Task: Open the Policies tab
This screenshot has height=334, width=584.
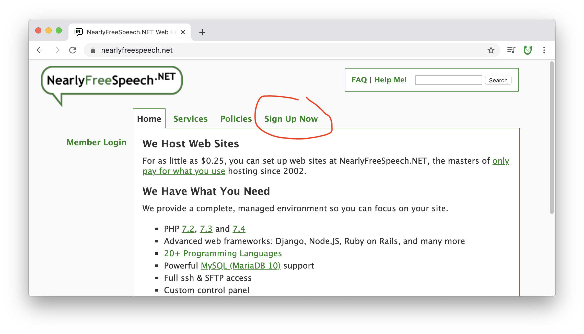Action: (x=236, y=119)
